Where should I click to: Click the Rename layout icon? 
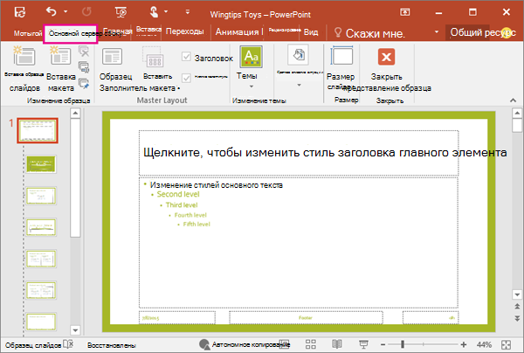coord(84,67)
